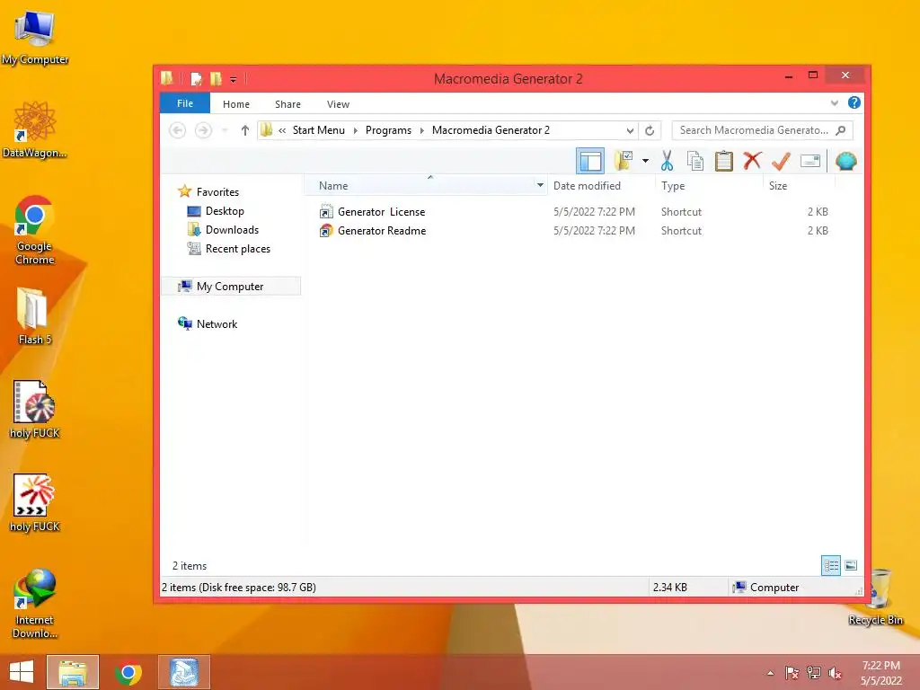Click Macromedia Generator 2 breadcrumb segment
Image resolution: width=920 pixels, height=690 pixels.
pyautogui.click(x=491, y=130)
